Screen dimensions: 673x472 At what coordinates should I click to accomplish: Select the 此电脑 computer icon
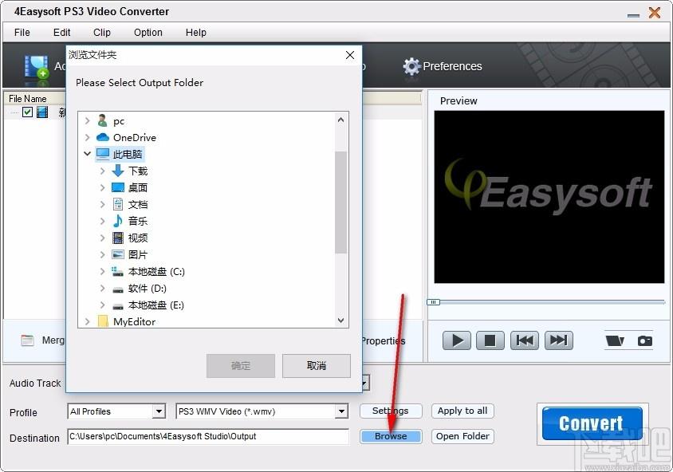point(103,154)
